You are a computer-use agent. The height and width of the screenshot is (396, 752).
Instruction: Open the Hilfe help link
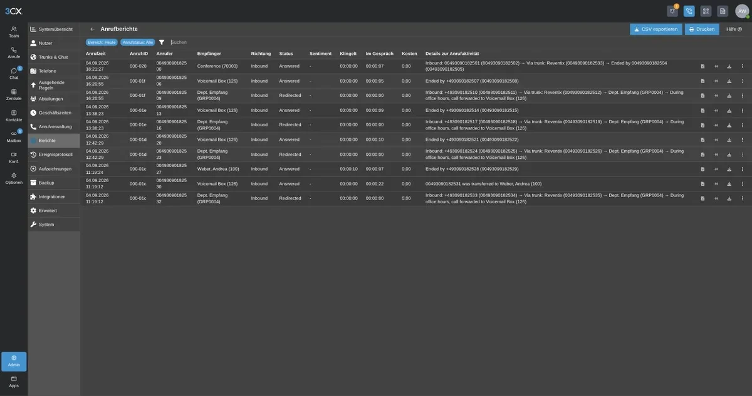[734, 29]
